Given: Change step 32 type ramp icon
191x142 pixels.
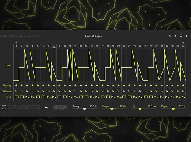Looking at the screenshot, I should point(183,97).
